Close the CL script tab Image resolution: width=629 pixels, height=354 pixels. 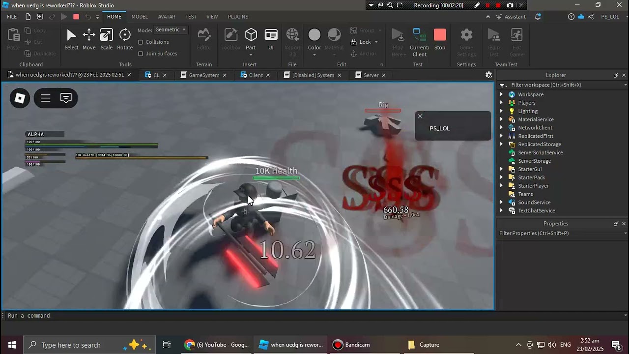click(165, 75)
